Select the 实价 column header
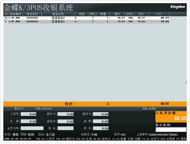Image resolution: width=190 pixels, height=144 pixels. pyautogui.click(x=141, y=14)
